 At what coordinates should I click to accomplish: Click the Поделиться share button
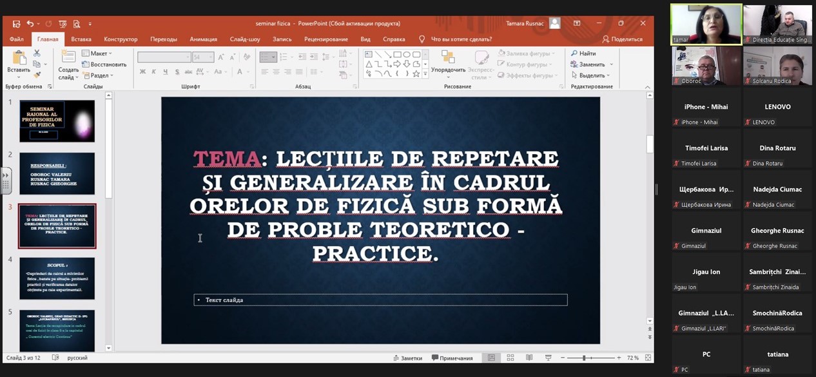click(x=622, y=39)
